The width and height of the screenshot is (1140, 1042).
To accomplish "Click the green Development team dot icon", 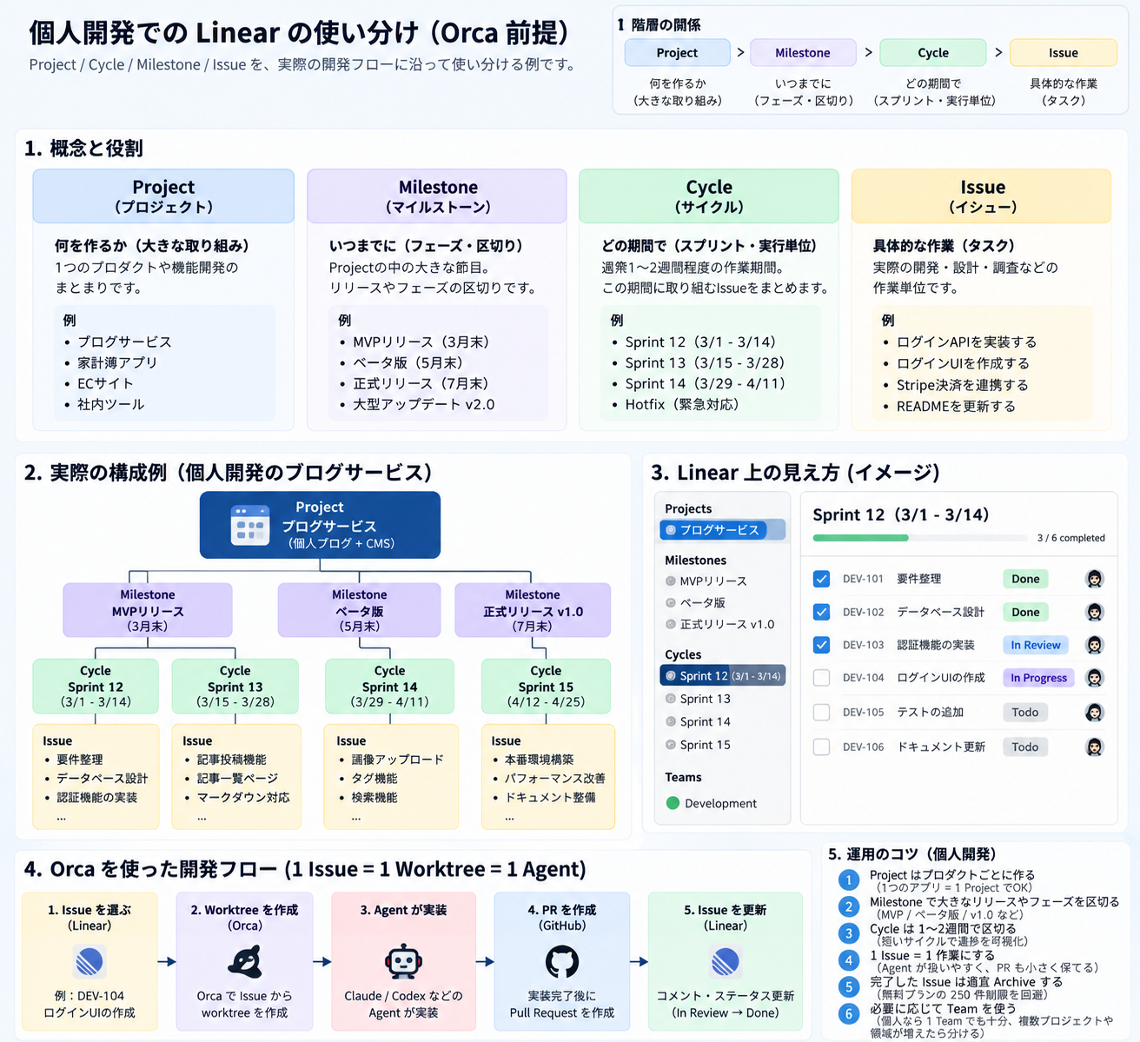I will pos(673,803).
